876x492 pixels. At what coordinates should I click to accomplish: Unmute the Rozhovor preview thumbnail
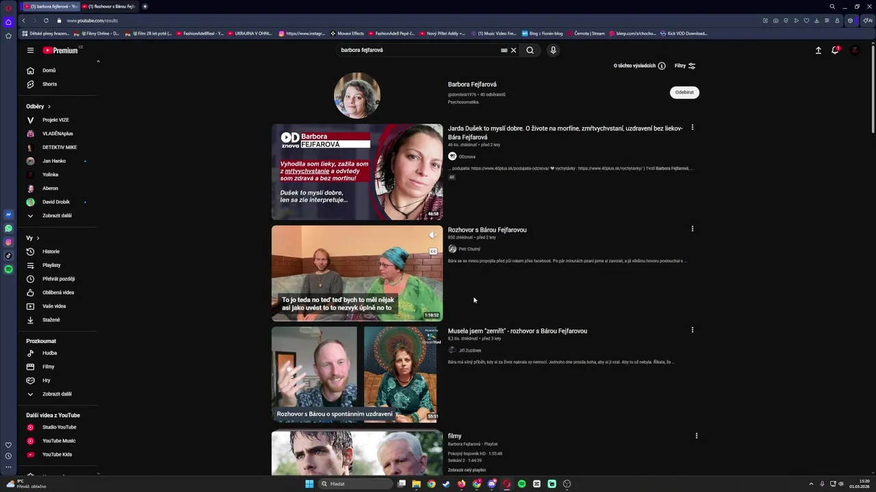pos(433,235)
